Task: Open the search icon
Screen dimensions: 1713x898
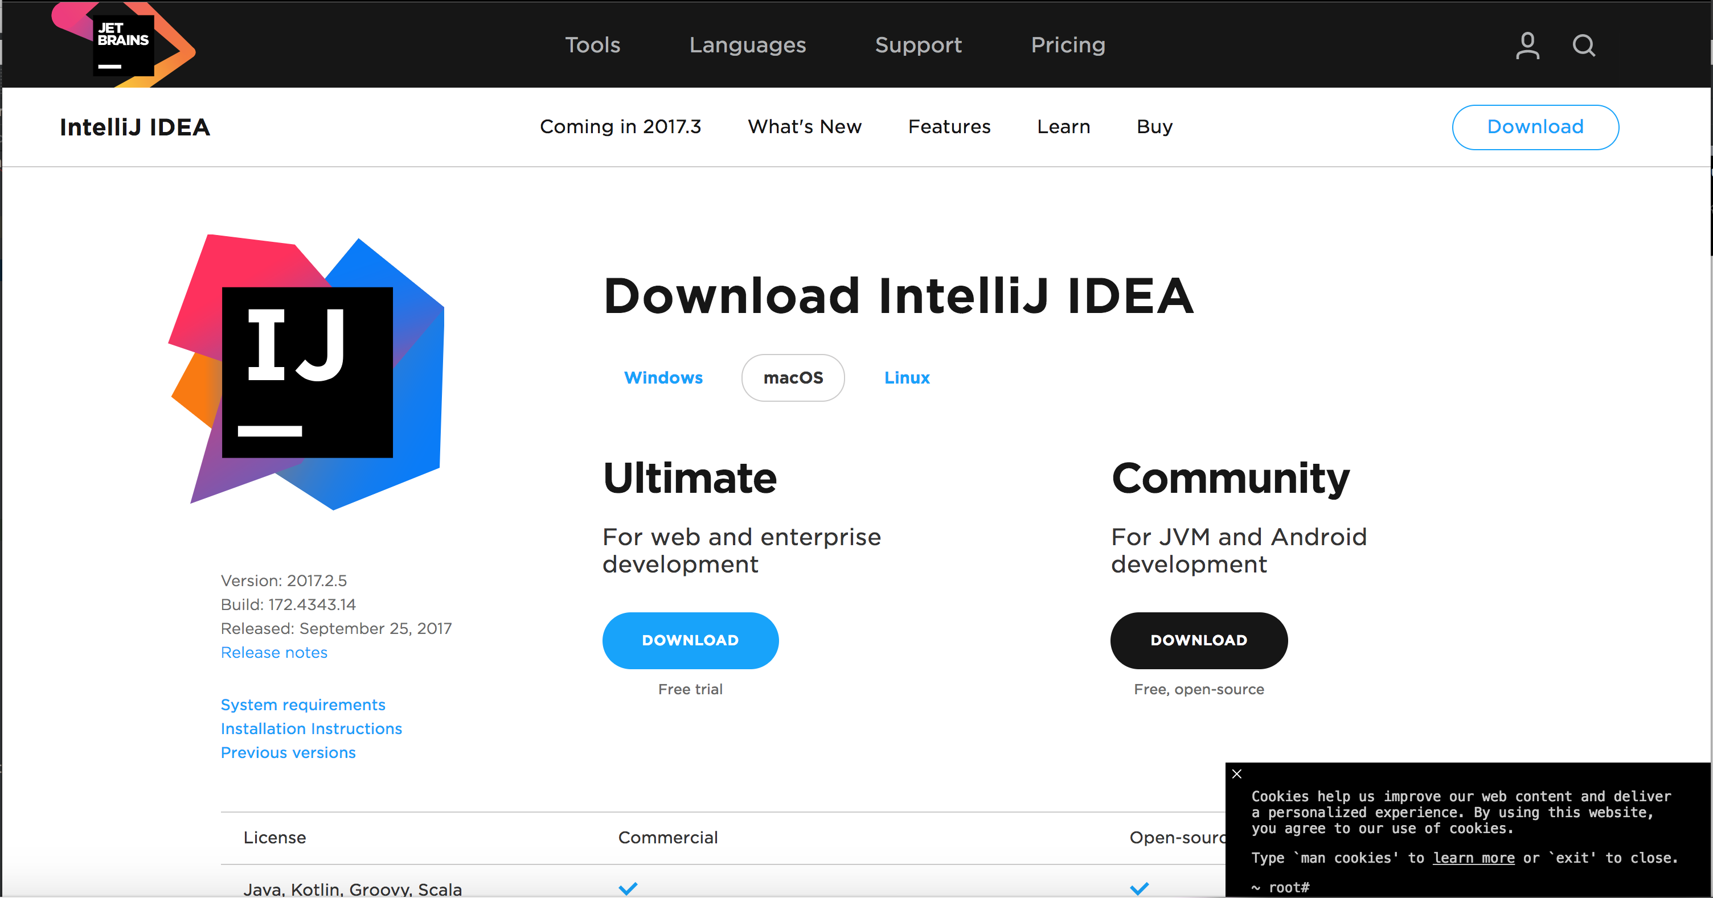Action: [x=1583, y=44]
